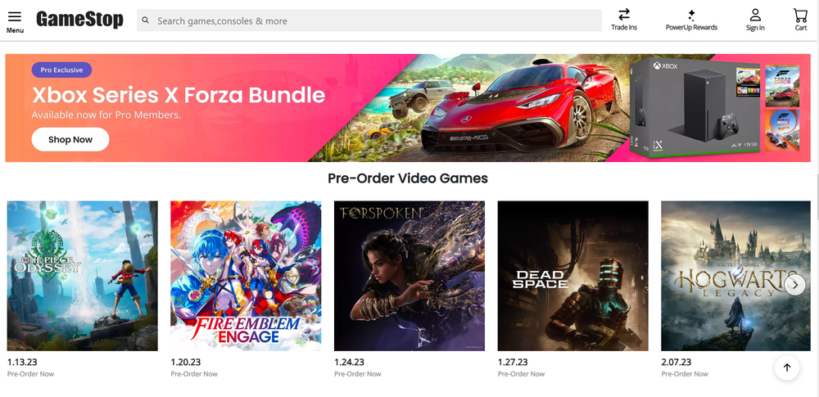The width and height of the screenshot is (819, 397).
Task: Click the GameStop logo
Action: (x=79, y=20)
